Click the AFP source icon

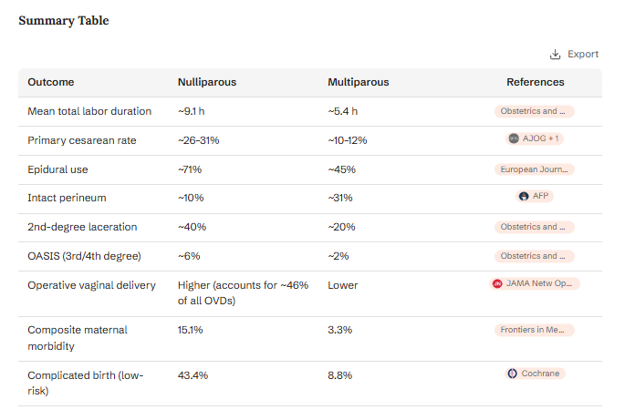[x=524, y=196]
